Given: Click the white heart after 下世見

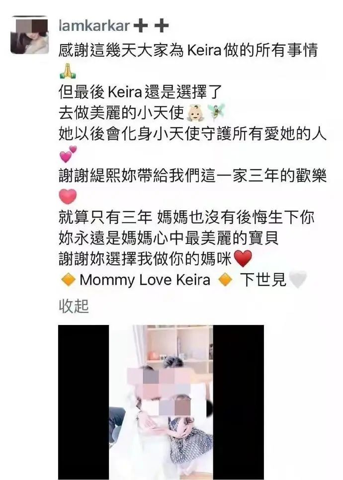Looking at the screenshot, I should tap(298, 279).
